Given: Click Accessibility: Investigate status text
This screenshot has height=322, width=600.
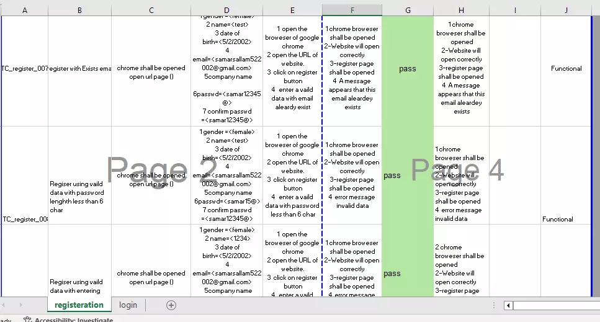Looking at the screenshot, I should (74, 320).
